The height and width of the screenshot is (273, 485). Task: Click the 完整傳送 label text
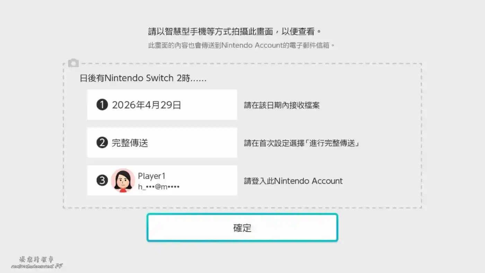click(x=130, y=143)
